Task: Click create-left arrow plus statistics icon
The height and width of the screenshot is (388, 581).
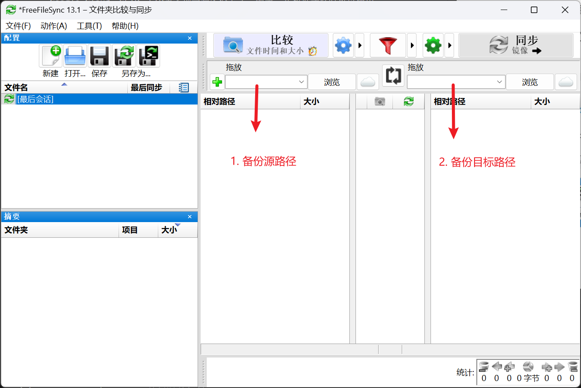Action: pyautogui.click(x=509, y=367)
